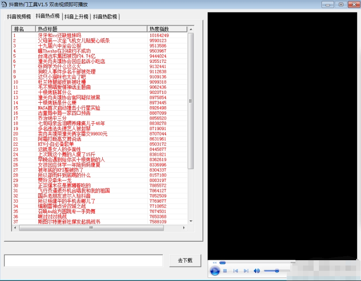Image resolution: width=361 pixels, height=281 pixels.
Task: Click horizontal scrollbar left arrow
Action: (15, 228)
